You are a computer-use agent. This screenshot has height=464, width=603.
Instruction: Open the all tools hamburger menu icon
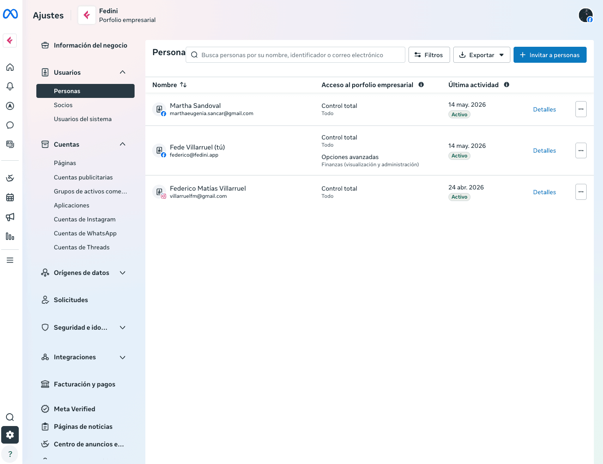pos(10,260)
